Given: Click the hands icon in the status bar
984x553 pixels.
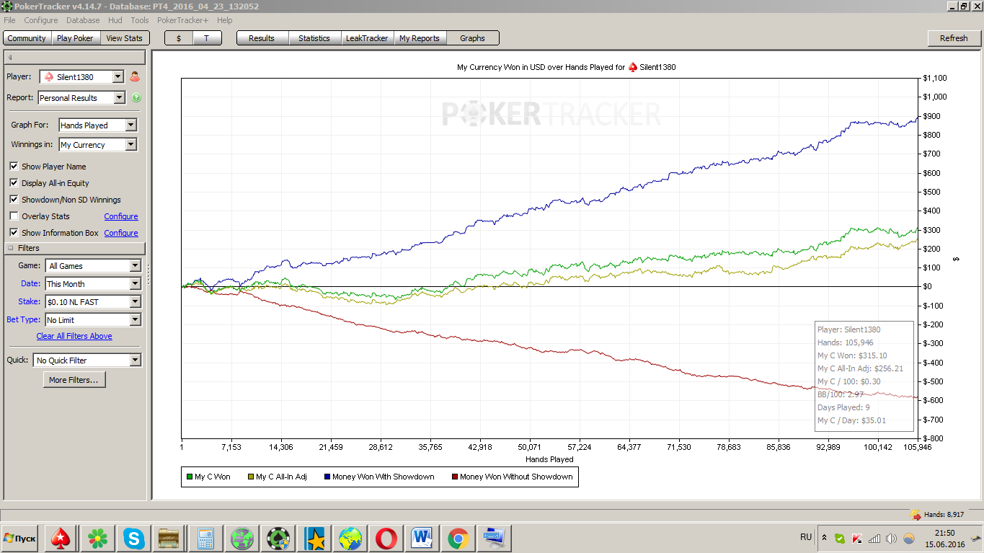Looking at the screenshot, I should [x=916, y=515].
